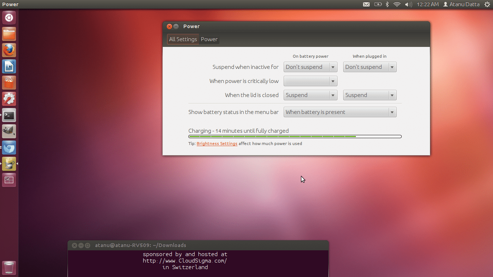
Task: Maximize the Terminal window
Action: pos(87,245)
